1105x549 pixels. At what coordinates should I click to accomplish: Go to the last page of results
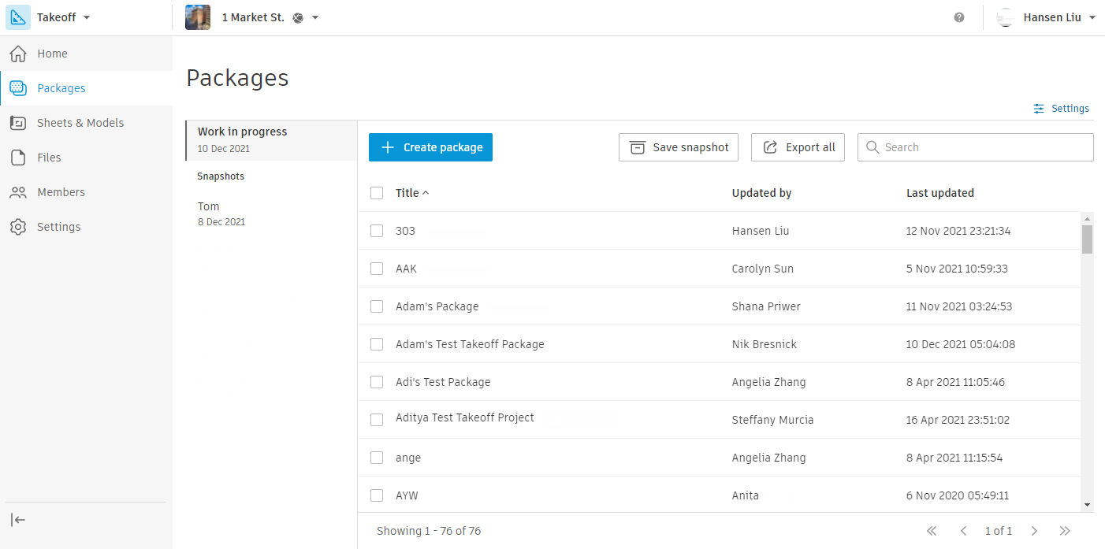(1066, 531)
